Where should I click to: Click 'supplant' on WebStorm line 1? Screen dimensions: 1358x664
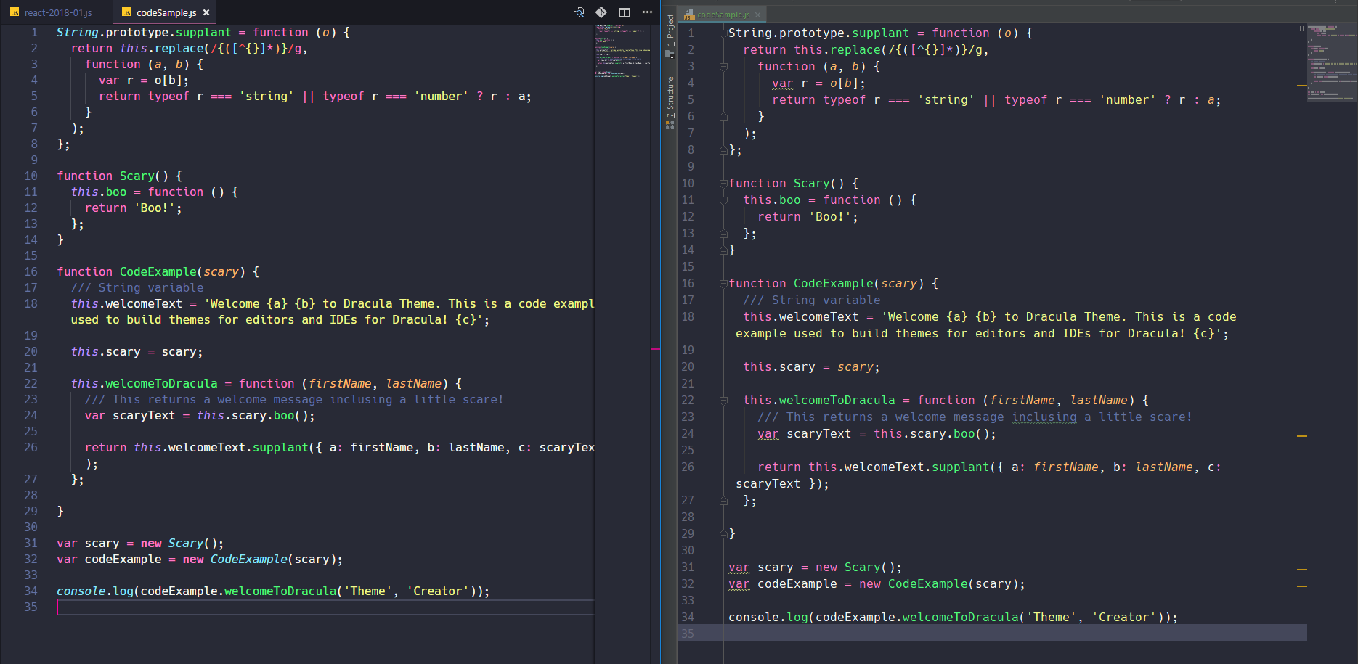[881, 33]
